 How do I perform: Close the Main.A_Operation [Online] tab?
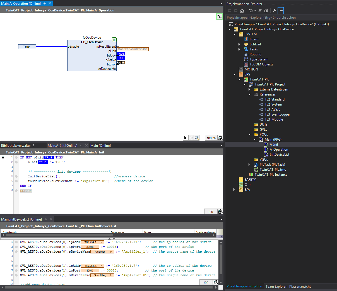(50, 3)
